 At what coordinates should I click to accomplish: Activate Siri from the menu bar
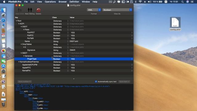pos(187,2)
